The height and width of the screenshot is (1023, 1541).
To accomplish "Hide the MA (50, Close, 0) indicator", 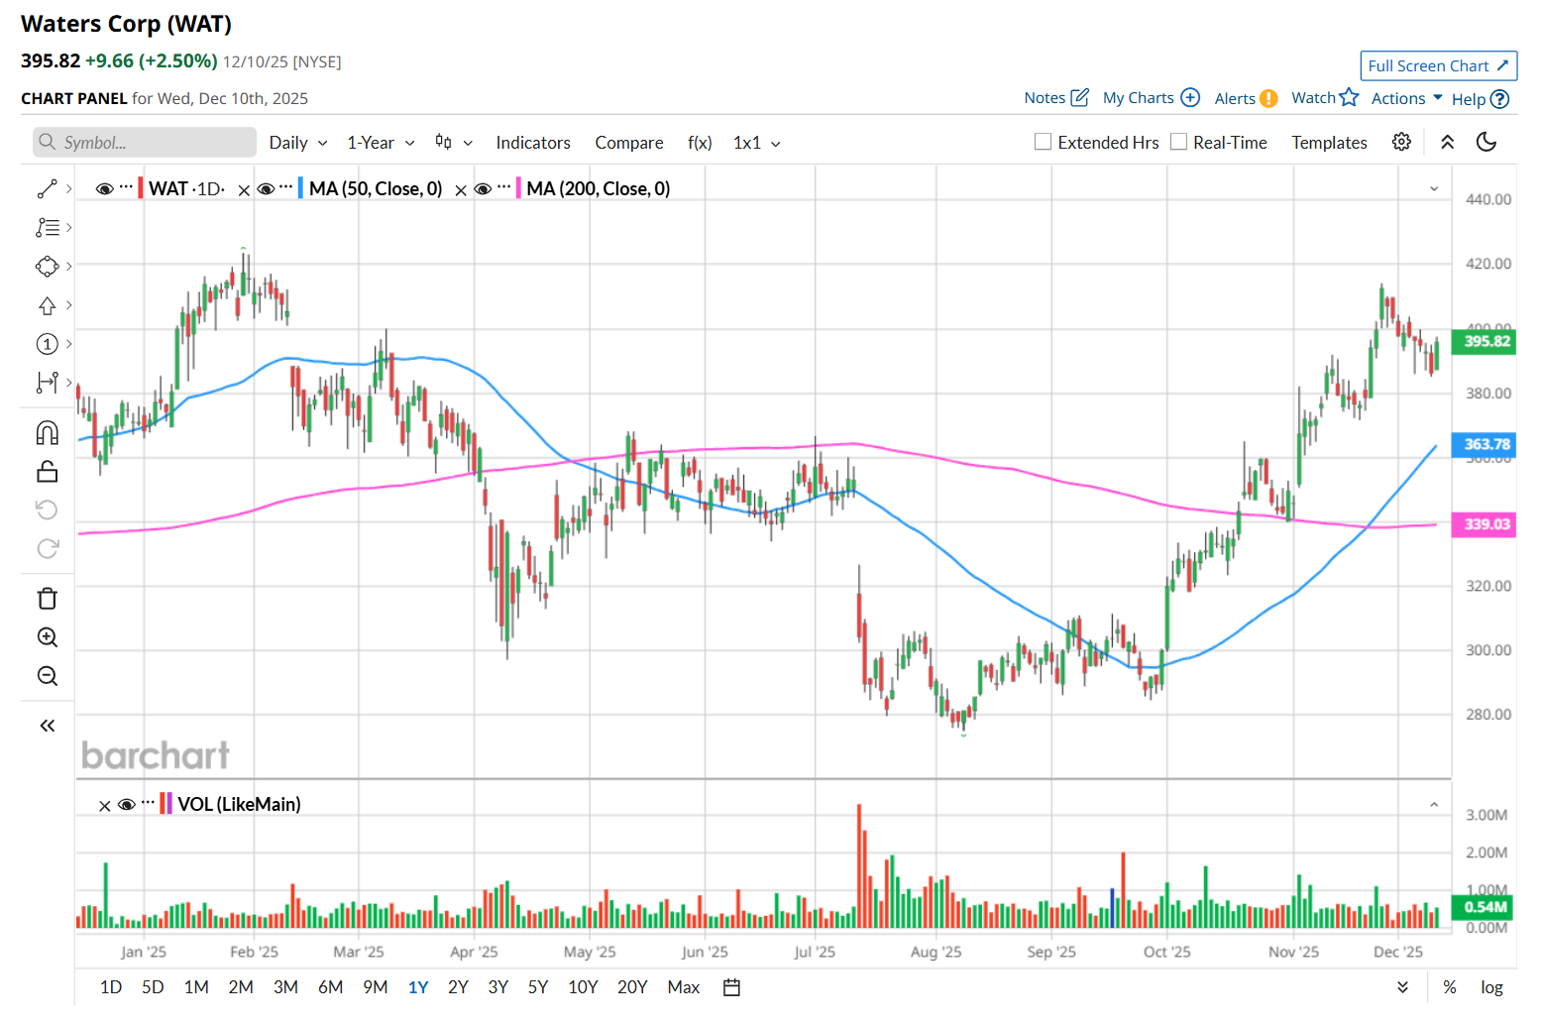I will pyautogui.click(x=266, y=188).
